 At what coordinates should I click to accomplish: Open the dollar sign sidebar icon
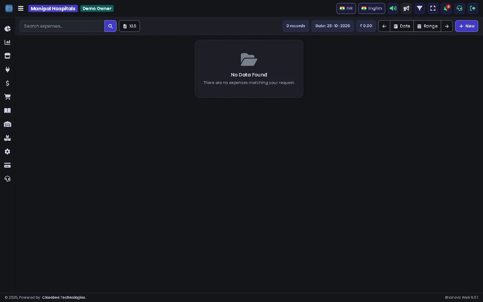click(x=8, y=83)
